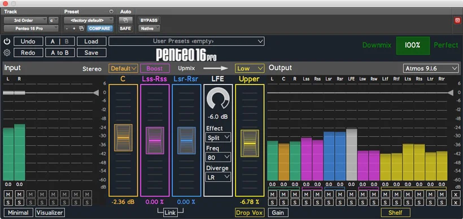Open the track channel 'c' selector
The height and width of the screenshot is (219, 463).
(x=54, y=20)
